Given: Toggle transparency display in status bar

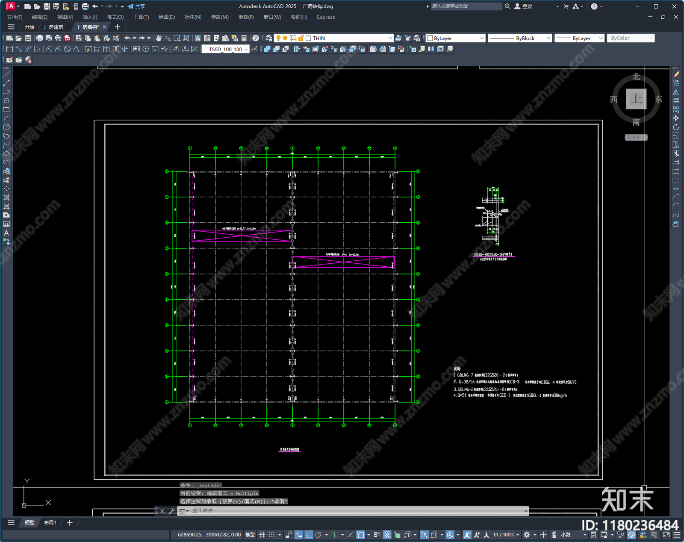Looking at the screenshot, I should (x=387, y=535).
